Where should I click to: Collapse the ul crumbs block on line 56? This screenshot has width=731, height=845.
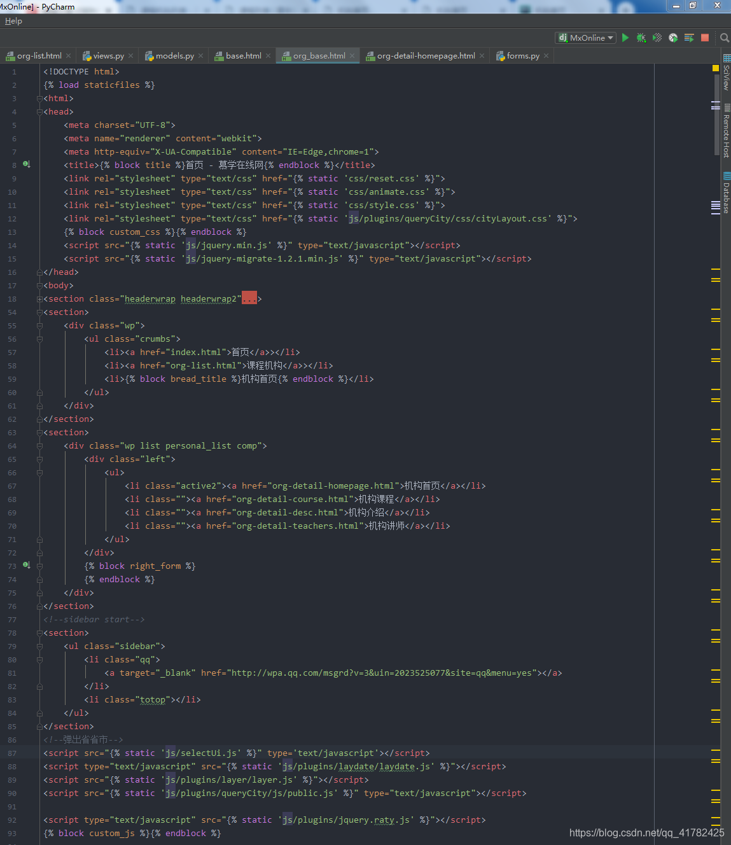[39, 339]
